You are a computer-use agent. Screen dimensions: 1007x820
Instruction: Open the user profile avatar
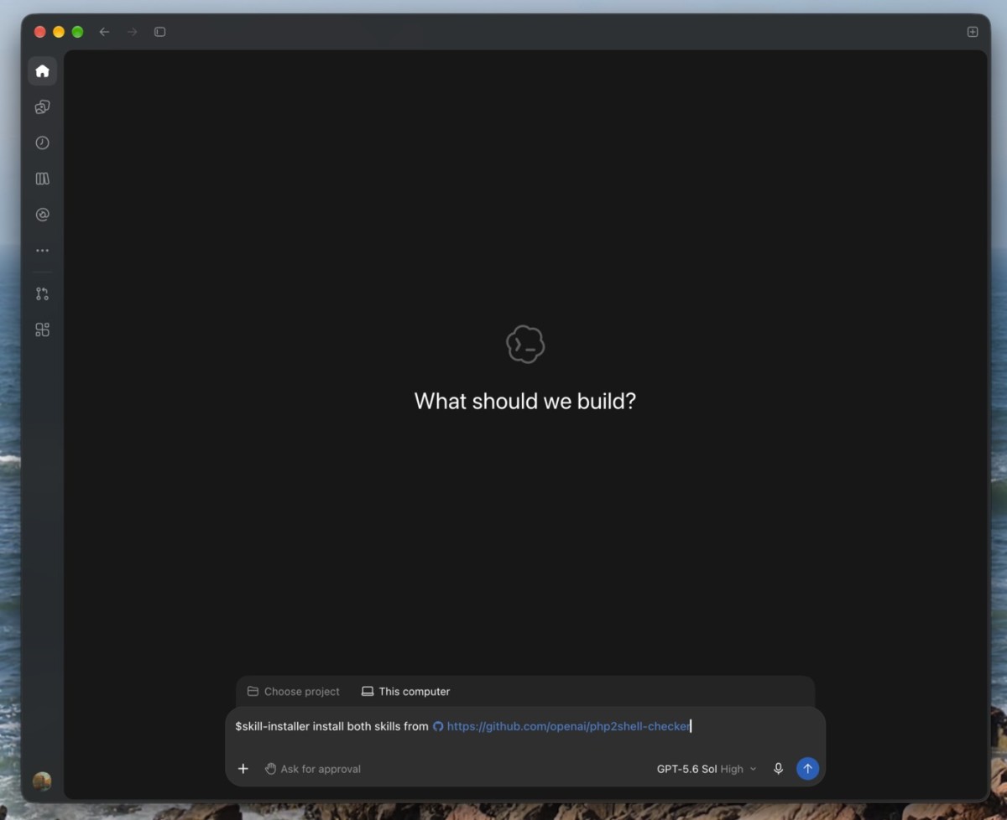[x=42, y=781]
